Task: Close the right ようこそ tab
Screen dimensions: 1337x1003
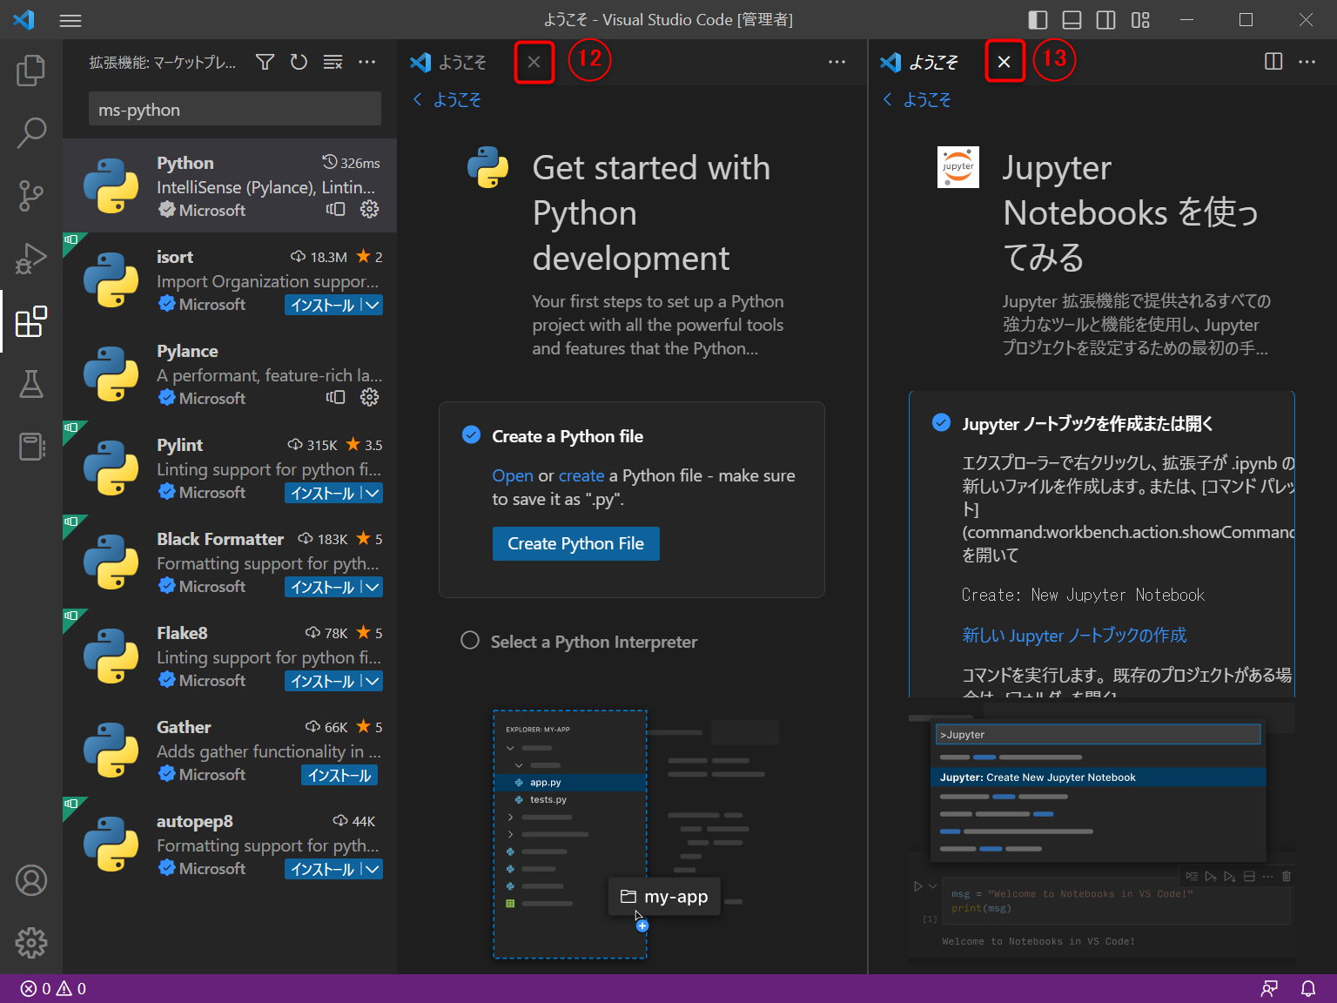Action: (1004, 62)
